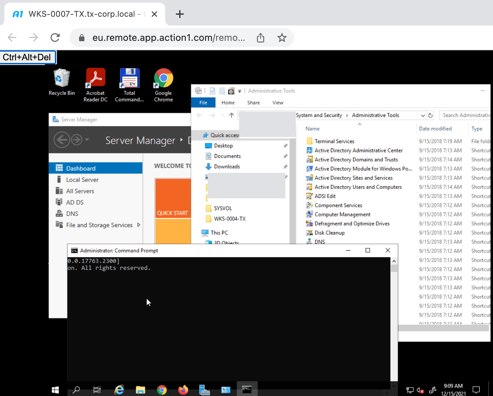Switch to the View ribbon tab
Screen dimensions: 493x396
278,103
